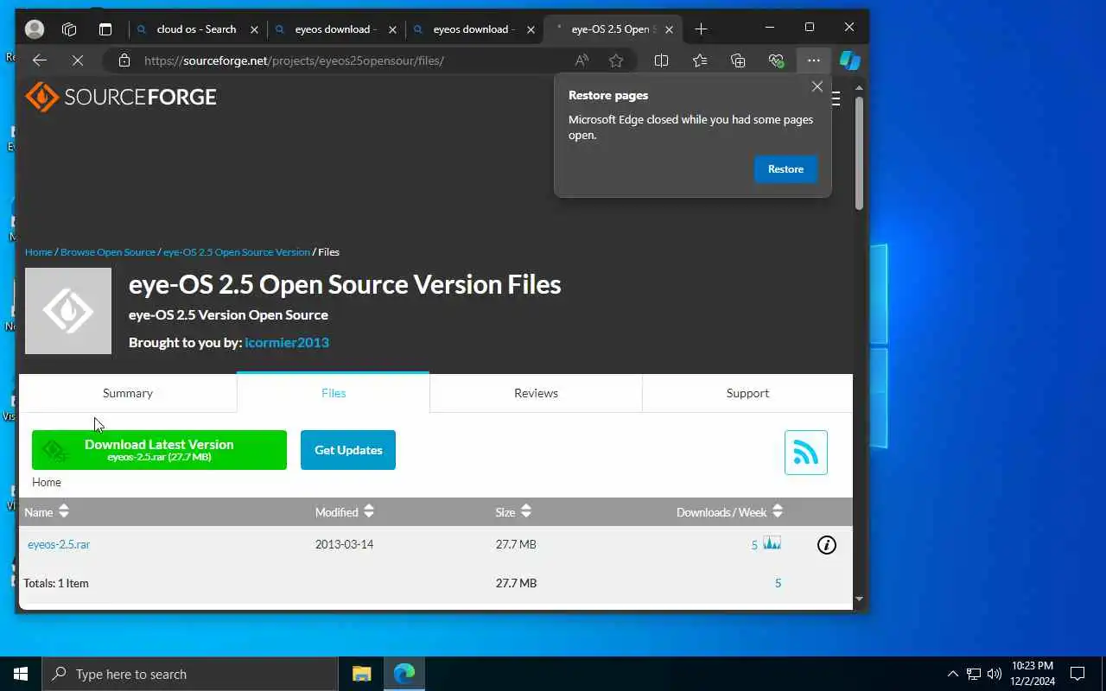1106x691 pixels.
Task: Sort files by Name column
Action: coord(47,512)
